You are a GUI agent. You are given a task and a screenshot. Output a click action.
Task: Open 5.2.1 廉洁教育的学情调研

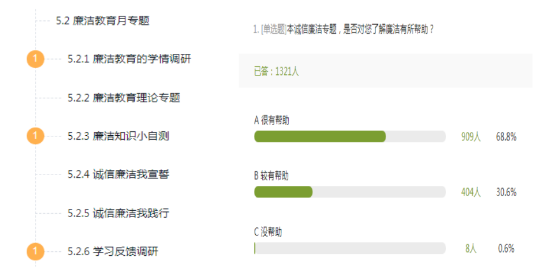pyautogui.click(x=129, y=59)
